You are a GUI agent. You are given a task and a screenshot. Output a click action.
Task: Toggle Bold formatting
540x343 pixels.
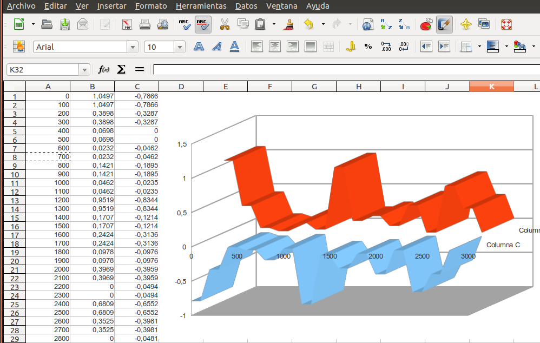click(199, 47)
